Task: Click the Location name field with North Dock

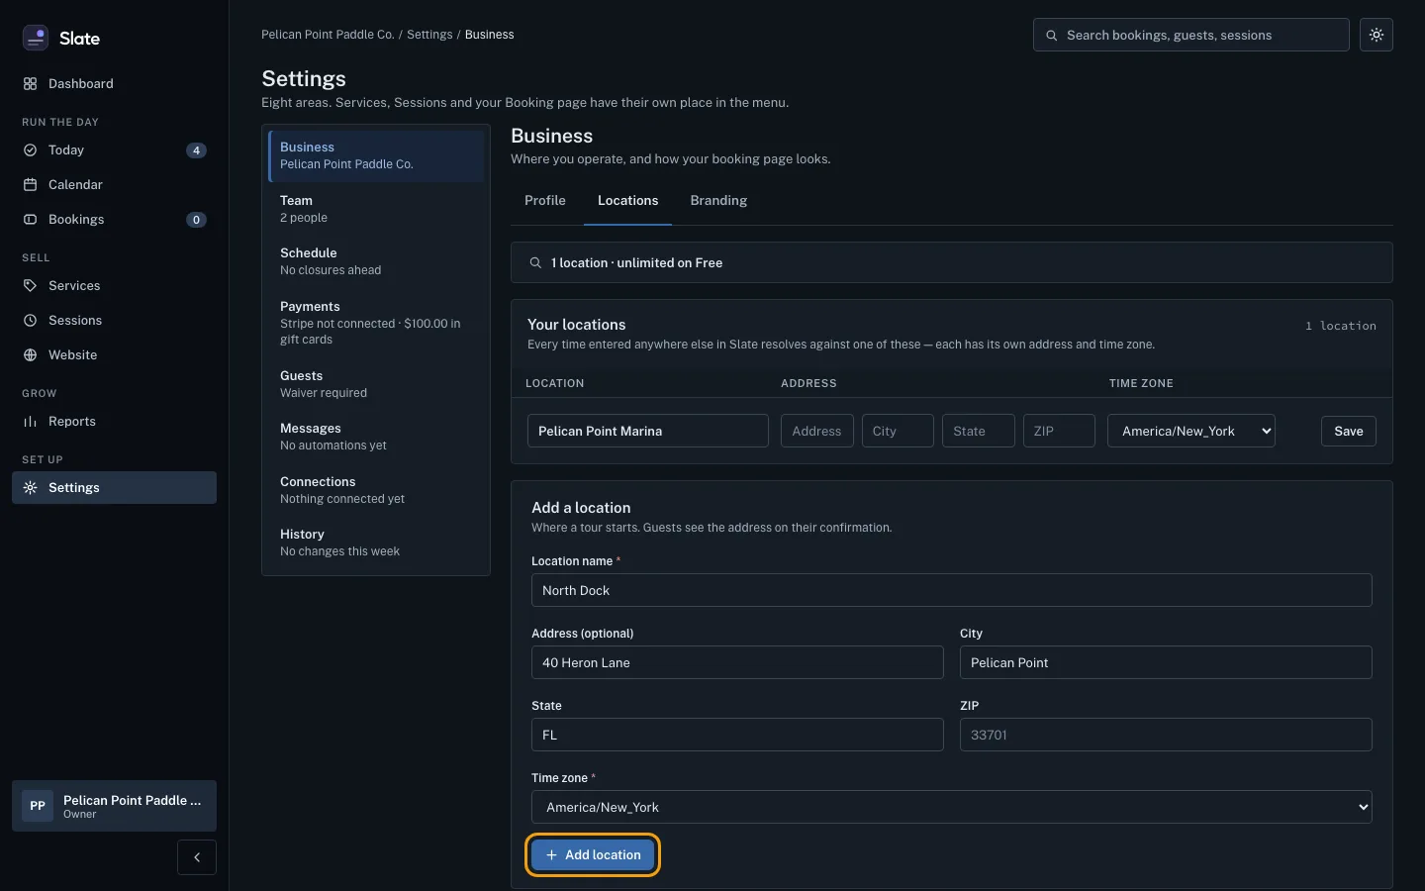Action: [952, 590]
